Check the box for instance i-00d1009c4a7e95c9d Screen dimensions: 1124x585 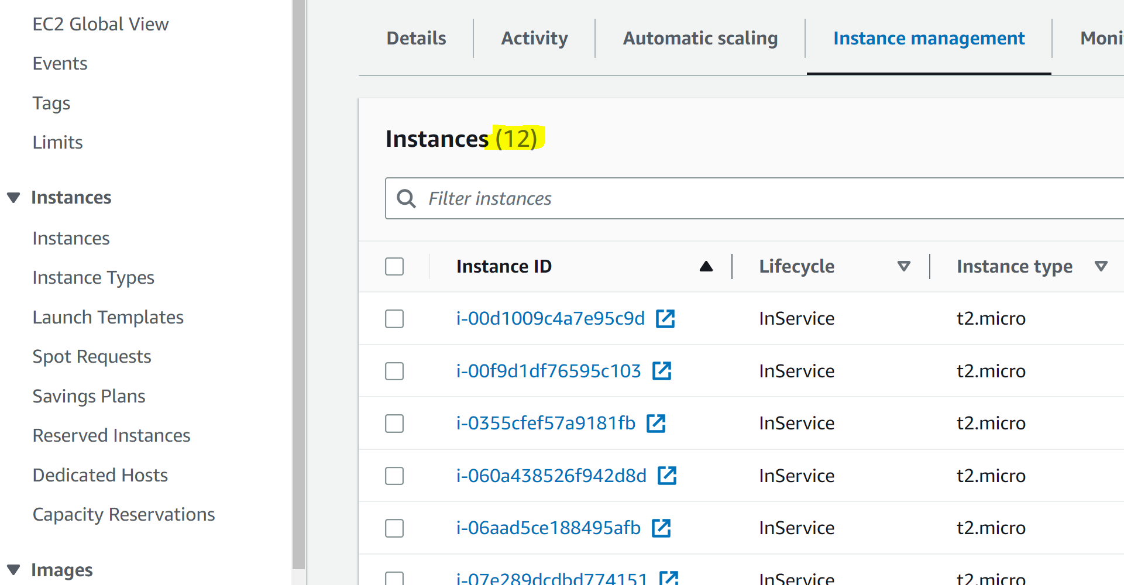pos(394,319)
